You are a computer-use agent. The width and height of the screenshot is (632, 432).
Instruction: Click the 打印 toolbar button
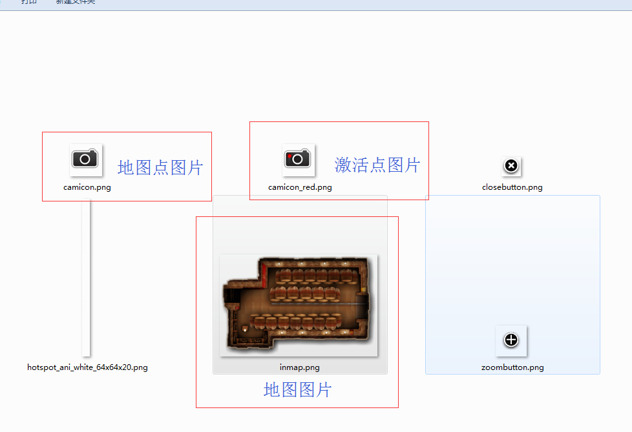pyautogui.click(x=28, y=2)
